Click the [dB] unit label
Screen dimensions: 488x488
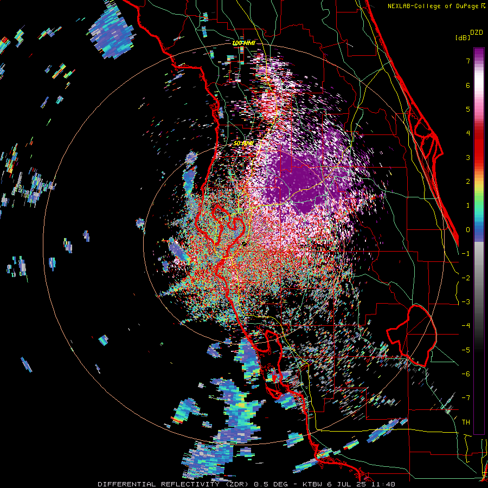(x=462, y=37)
